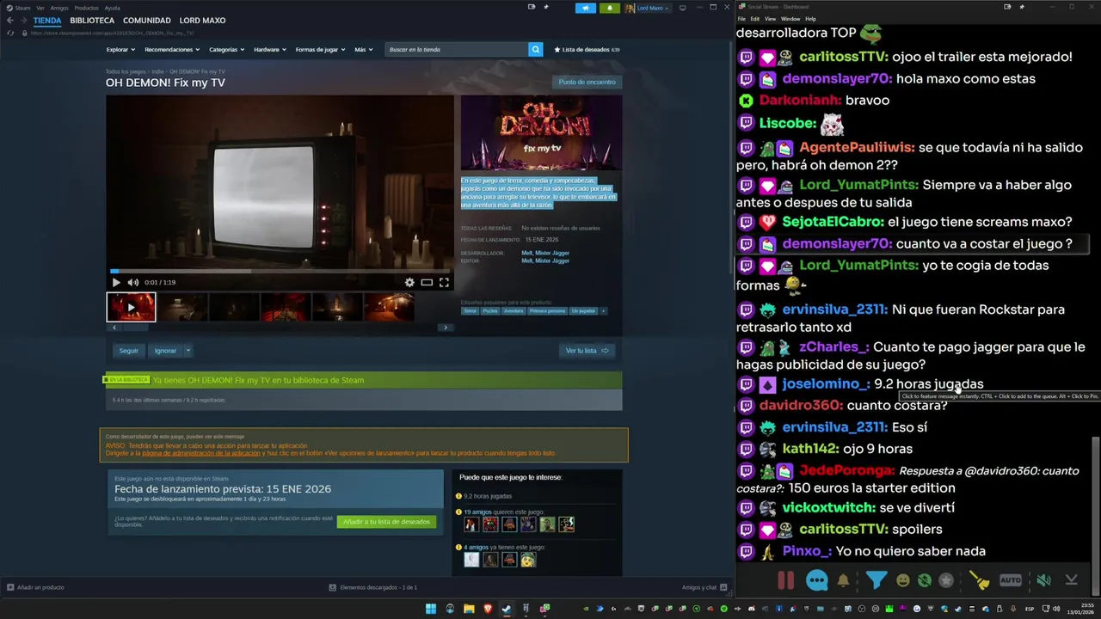Mute the trailer volume in Steam
The height and width of the screenshot is (619, 1101).
point(133,282)
